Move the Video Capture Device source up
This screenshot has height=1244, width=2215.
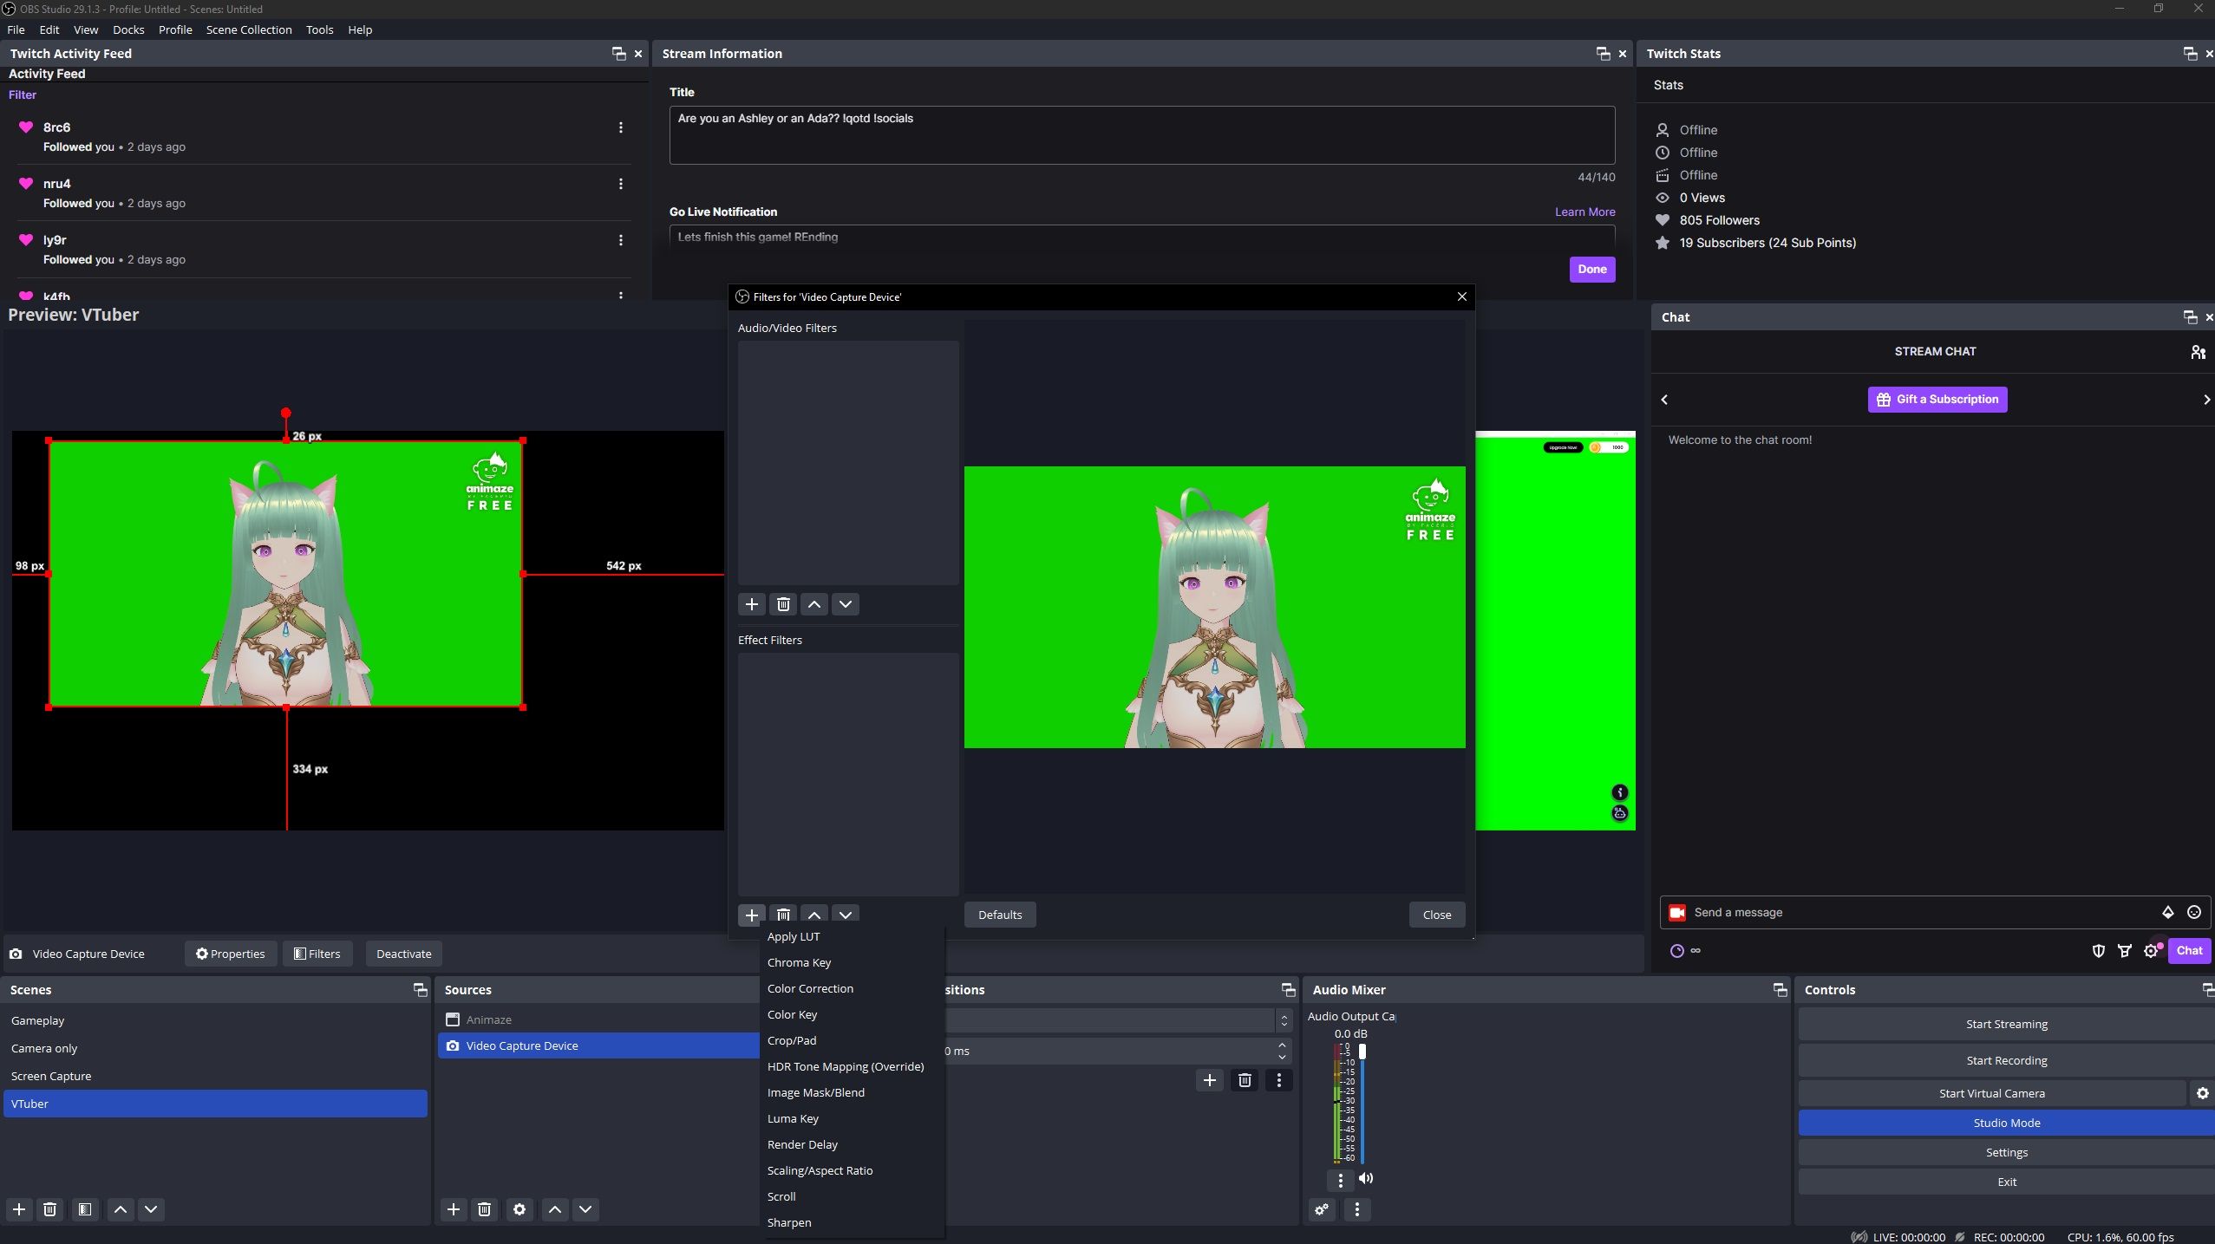[553, 1209]
